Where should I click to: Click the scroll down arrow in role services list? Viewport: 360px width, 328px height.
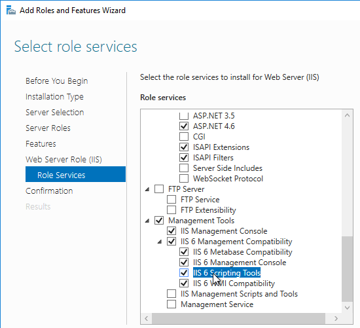(x=347, y=307)
